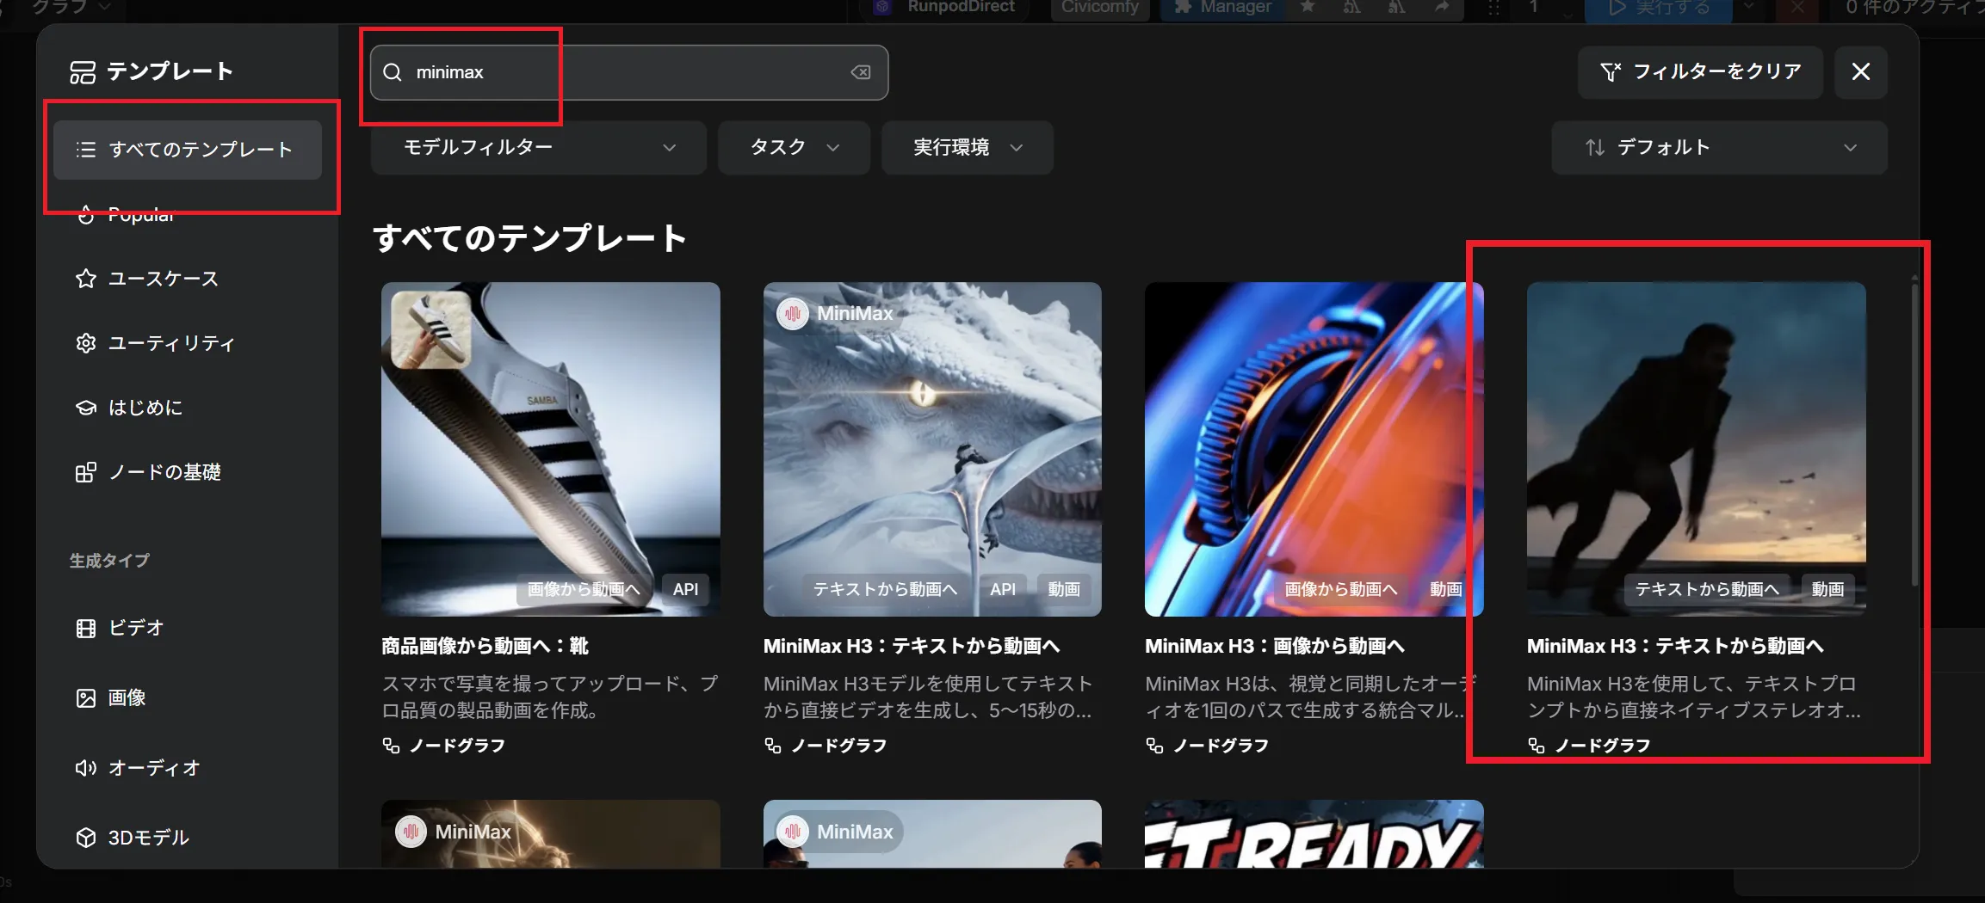
Task: Click the 動画 tag on the dragon card
Action: click(1064, 589)
